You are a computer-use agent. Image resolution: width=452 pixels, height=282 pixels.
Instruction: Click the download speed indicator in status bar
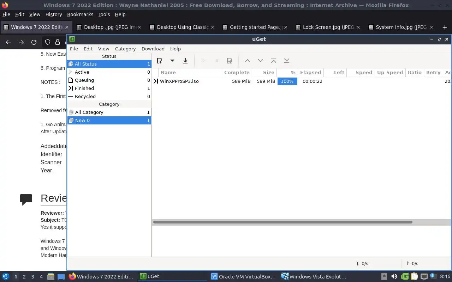(x=362, y=263)
